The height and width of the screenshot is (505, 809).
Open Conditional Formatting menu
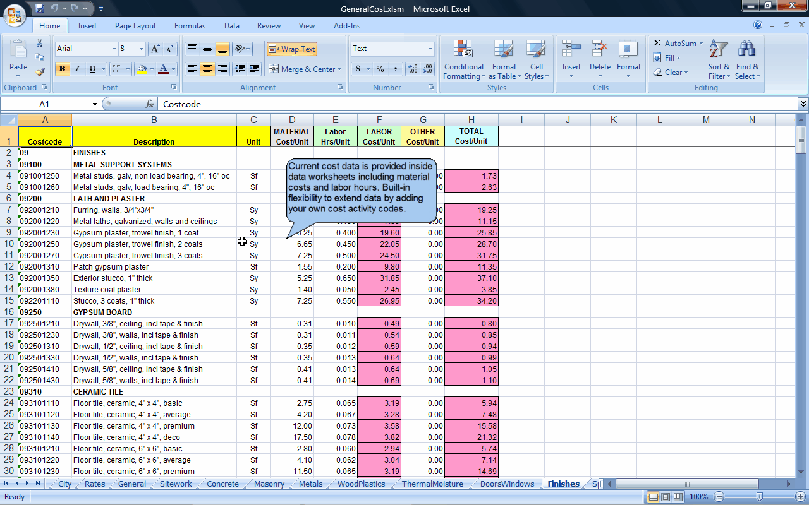(464, 59)
